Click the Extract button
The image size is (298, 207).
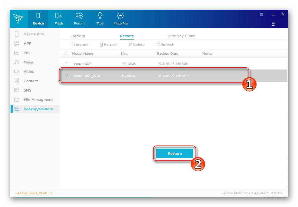[108, 45]
